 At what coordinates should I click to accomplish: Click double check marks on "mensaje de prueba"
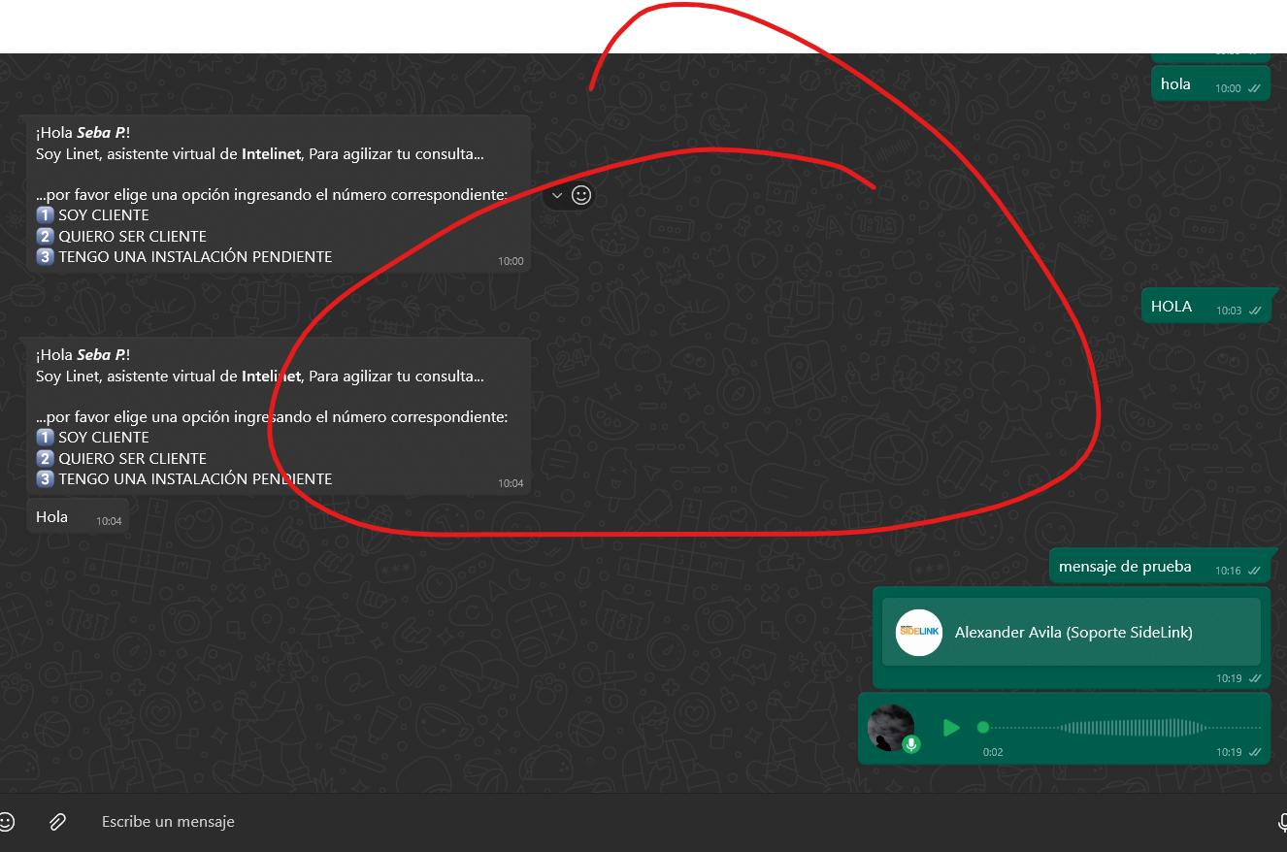coord(1255,571)
